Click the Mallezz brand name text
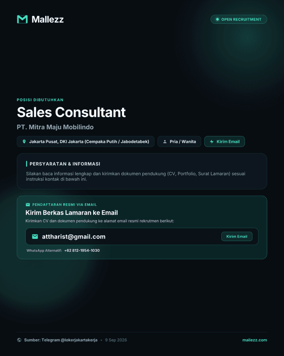 pos(47,19)
